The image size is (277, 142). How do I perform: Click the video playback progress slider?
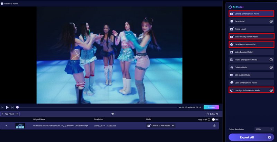97,107
